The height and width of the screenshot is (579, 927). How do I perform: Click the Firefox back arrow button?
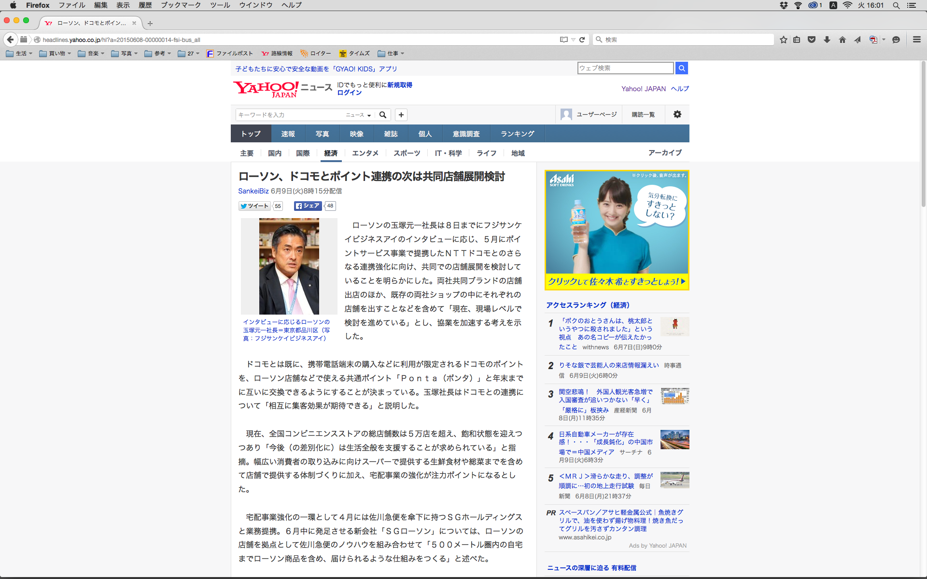[x=10, y=40]
